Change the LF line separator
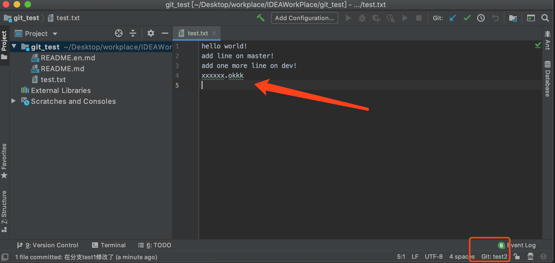This screenshot has height=263, width=555. click(415, 256)
